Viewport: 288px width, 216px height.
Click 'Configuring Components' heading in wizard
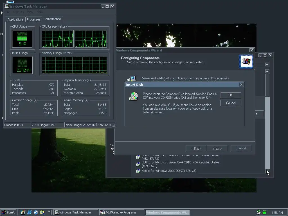pos(140,58)
